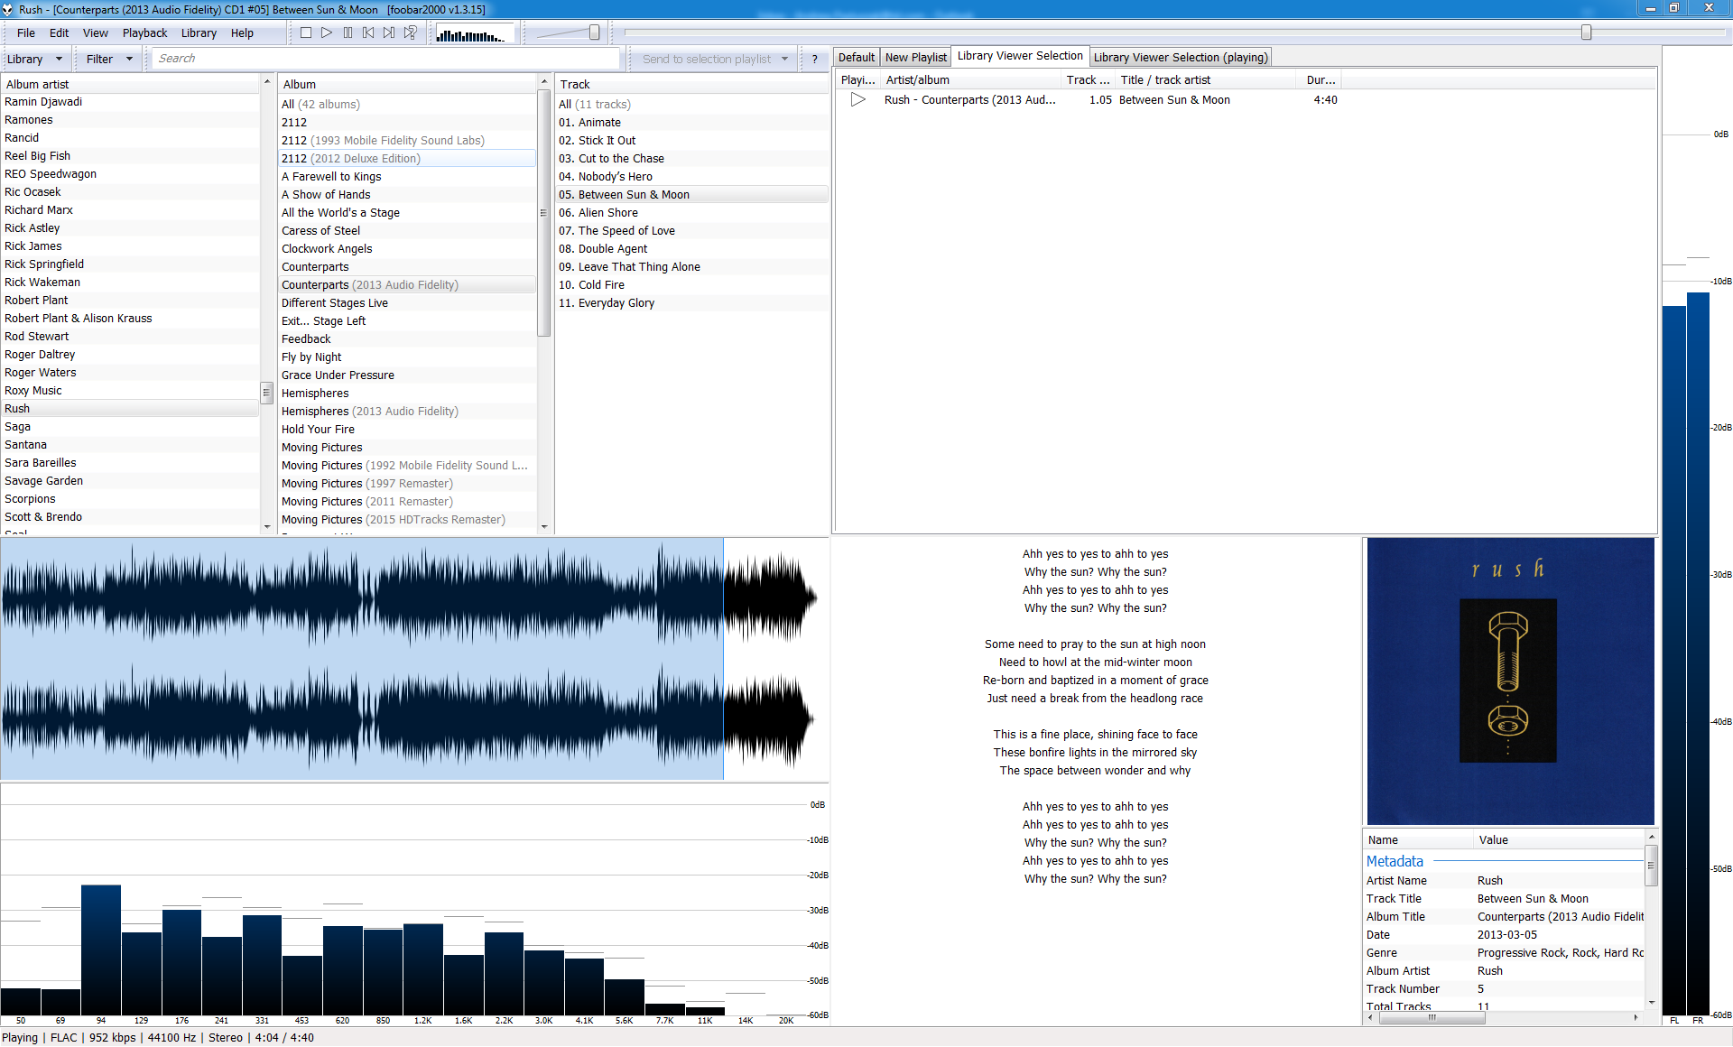This screenshot has width=1733, height=1047.
Task: Open the Filter dropdown
Action: [x=107, y=58]
